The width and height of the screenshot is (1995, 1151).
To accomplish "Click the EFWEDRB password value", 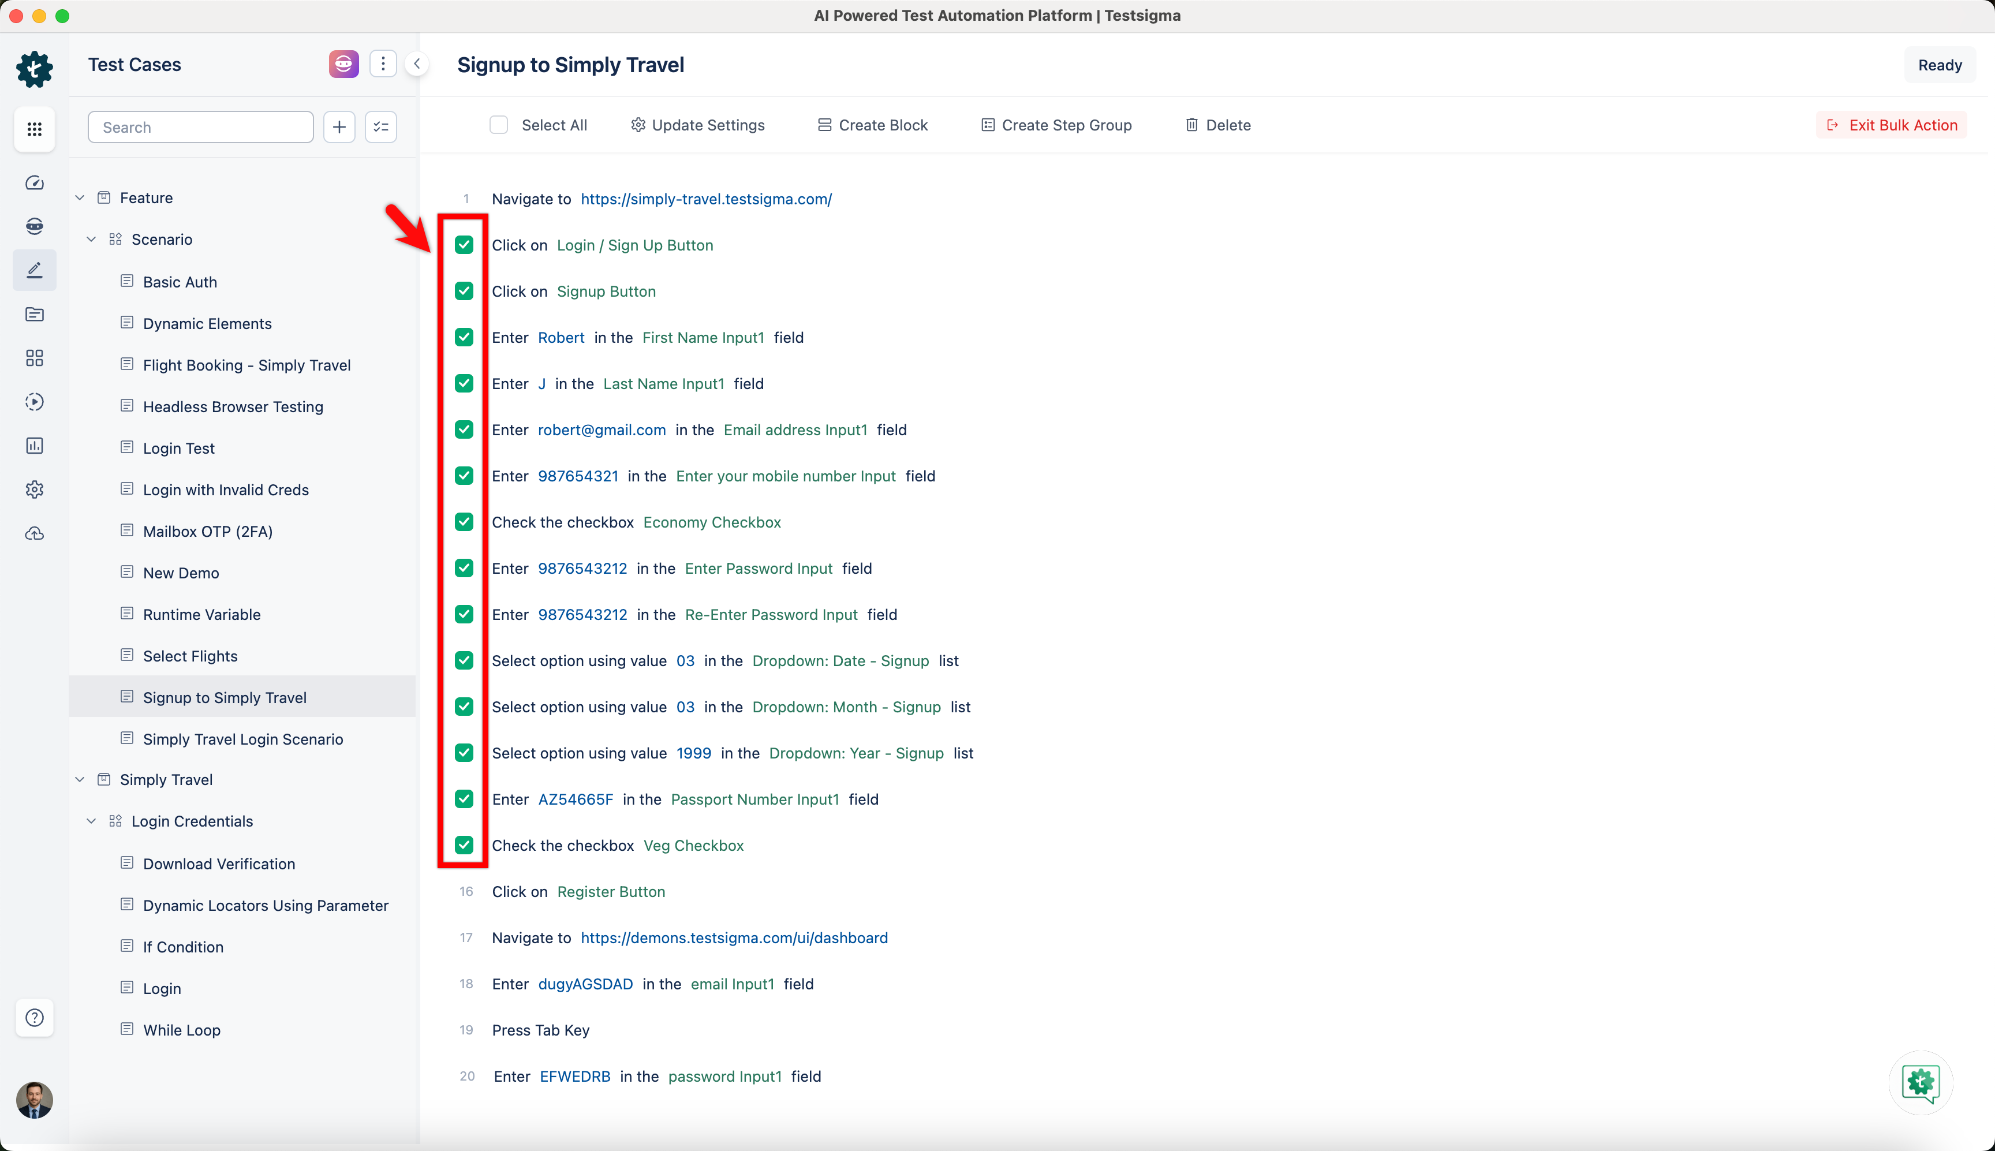I will pyautogui.click(x=574, y=1076).
